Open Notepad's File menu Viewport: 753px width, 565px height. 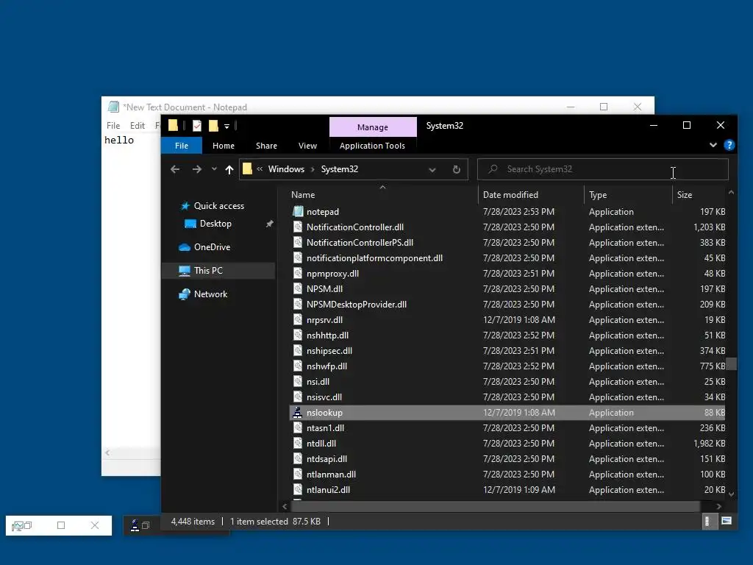pos(113,125)
